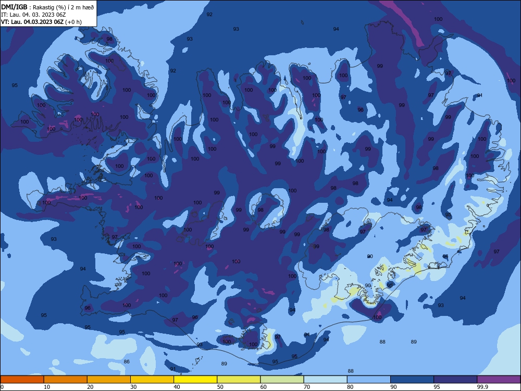
Task: Click the legend scale label '99.9'
Action: point(482,387)
